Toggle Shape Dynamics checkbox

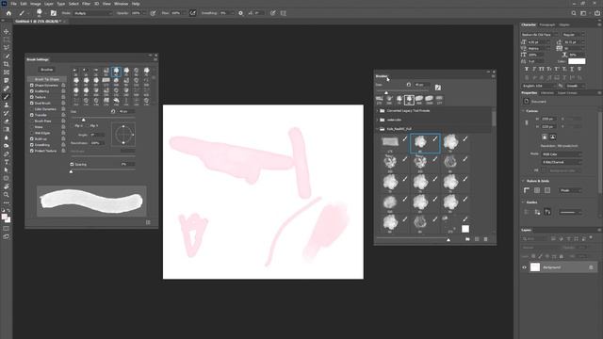(32, 86)
